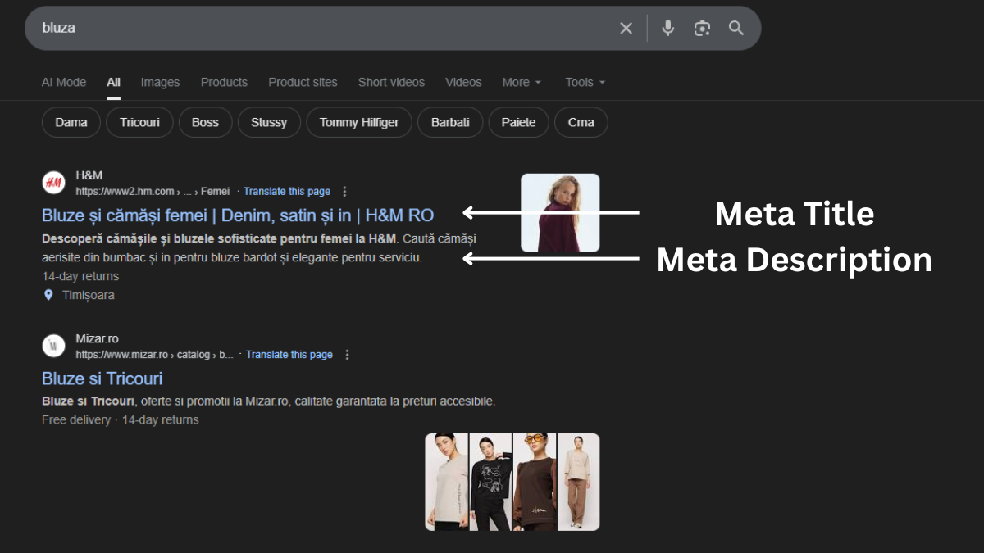
Task: Click the magnifying glass search icon
Action: (736, 29)
